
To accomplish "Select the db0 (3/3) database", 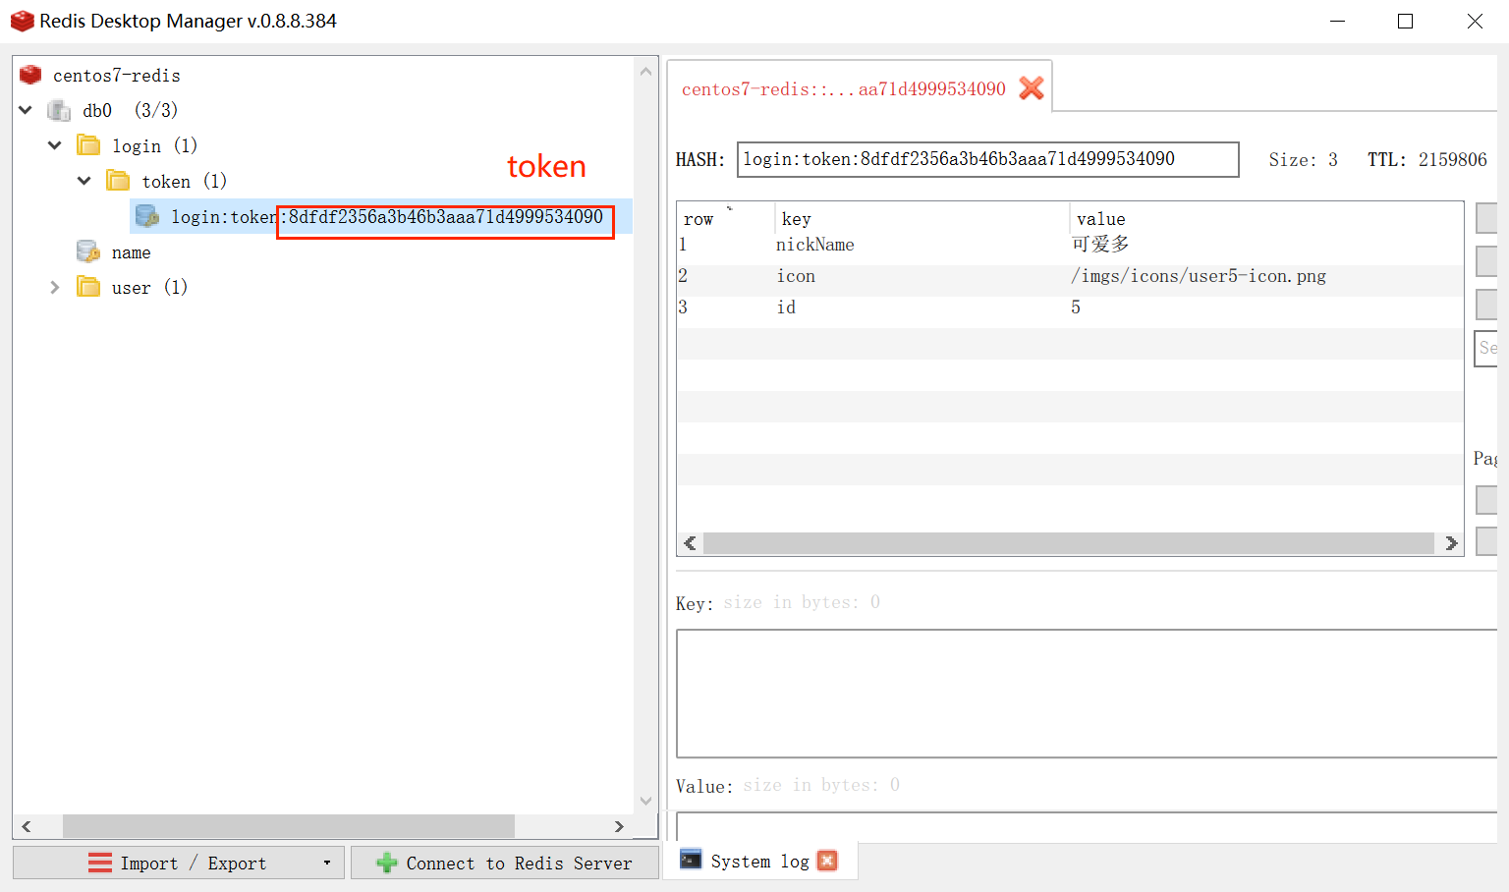I will [130, 110].
